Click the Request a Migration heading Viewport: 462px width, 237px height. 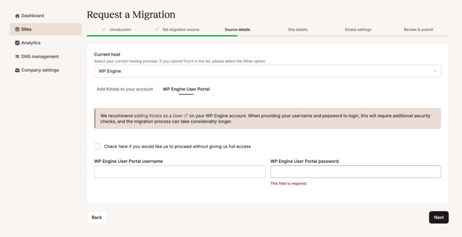[x=131, y=14]
